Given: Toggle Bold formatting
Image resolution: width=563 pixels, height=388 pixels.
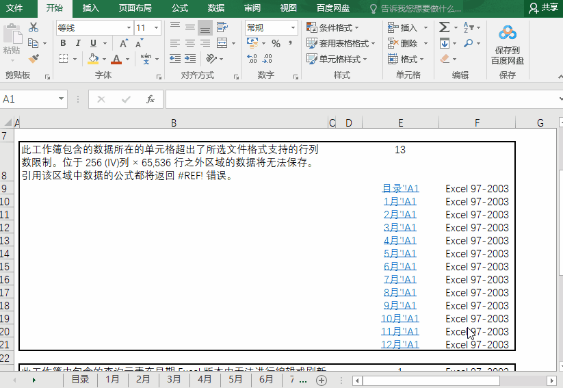Looking at the screenshot, I should click(x=63, y=43).
